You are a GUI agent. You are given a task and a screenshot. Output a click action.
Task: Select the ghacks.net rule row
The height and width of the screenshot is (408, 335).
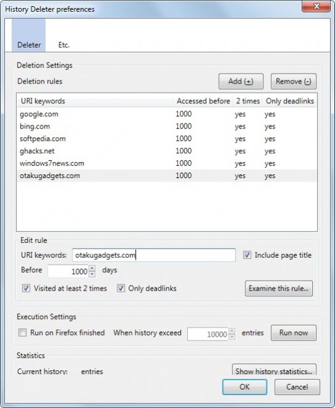[x=167, y=151]
